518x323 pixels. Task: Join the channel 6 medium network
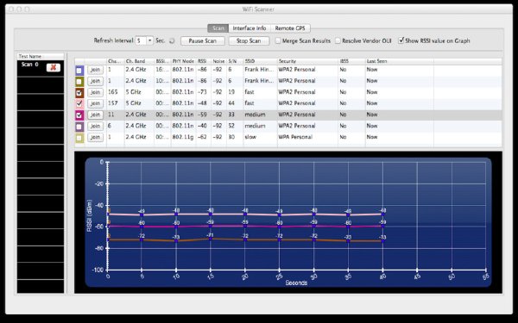pyautogui.click(x=95, y=126)
